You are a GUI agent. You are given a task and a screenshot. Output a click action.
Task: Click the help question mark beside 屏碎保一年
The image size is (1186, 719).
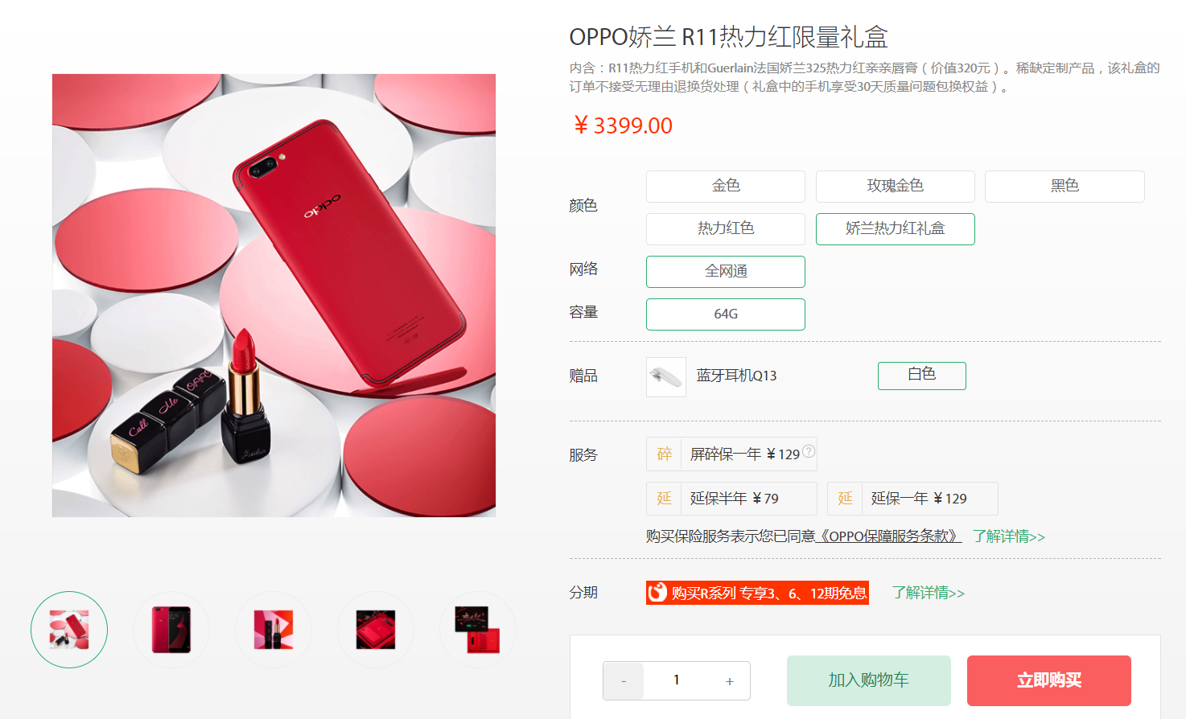tap(809, 451)
